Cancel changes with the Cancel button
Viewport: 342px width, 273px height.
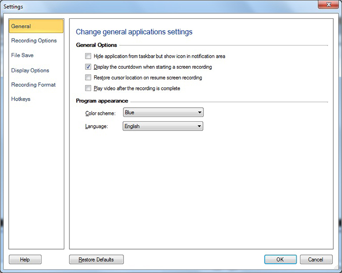316,259
